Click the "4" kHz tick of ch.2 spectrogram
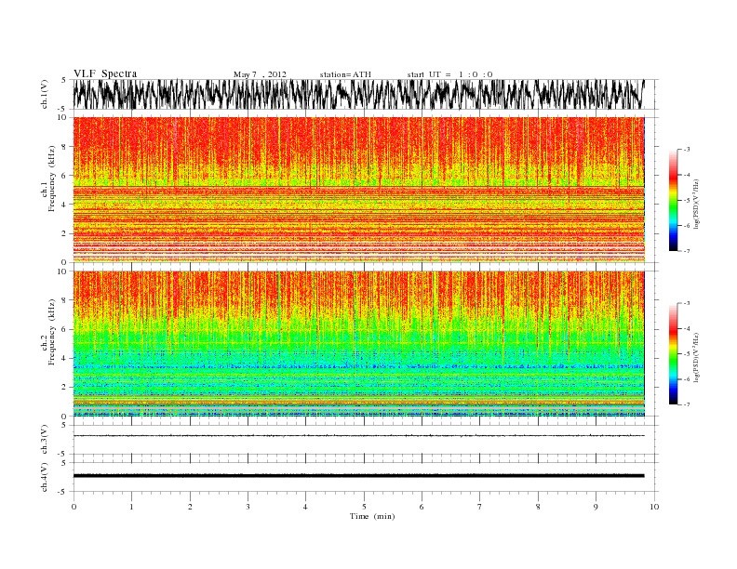Screen dimensions: 737x569 tap(64, 358)
